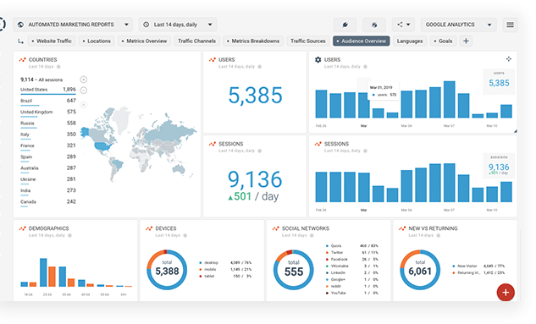
Task: Click the globe icon beside Automated Marketing Reports
Action: point(20,25)
